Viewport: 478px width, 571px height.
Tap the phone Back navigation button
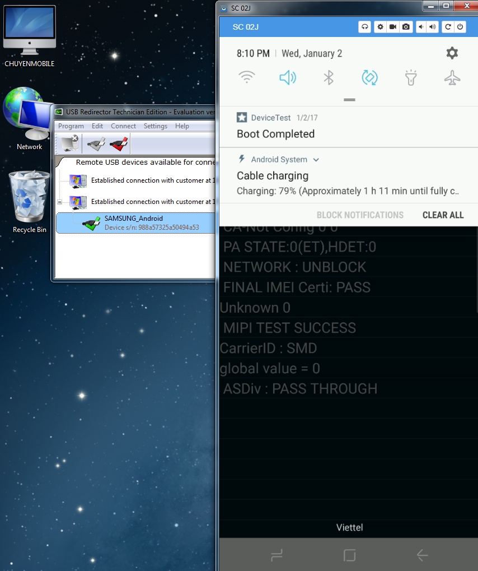point(423,555)
